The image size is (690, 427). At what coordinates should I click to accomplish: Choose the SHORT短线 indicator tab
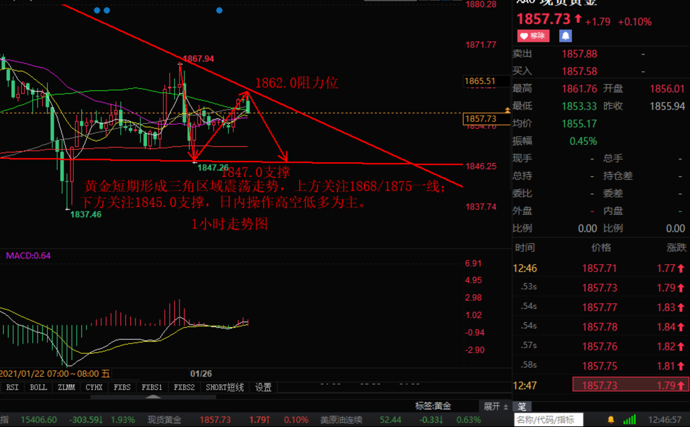(x=225, y=387)
